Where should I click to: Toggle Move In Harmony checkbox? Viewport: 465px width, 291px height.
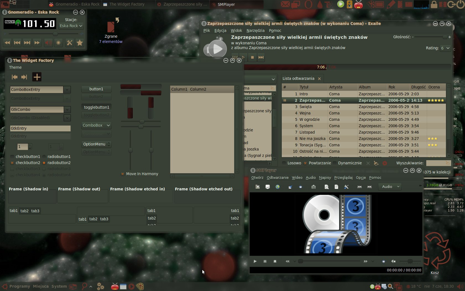(x=123, y=174)
